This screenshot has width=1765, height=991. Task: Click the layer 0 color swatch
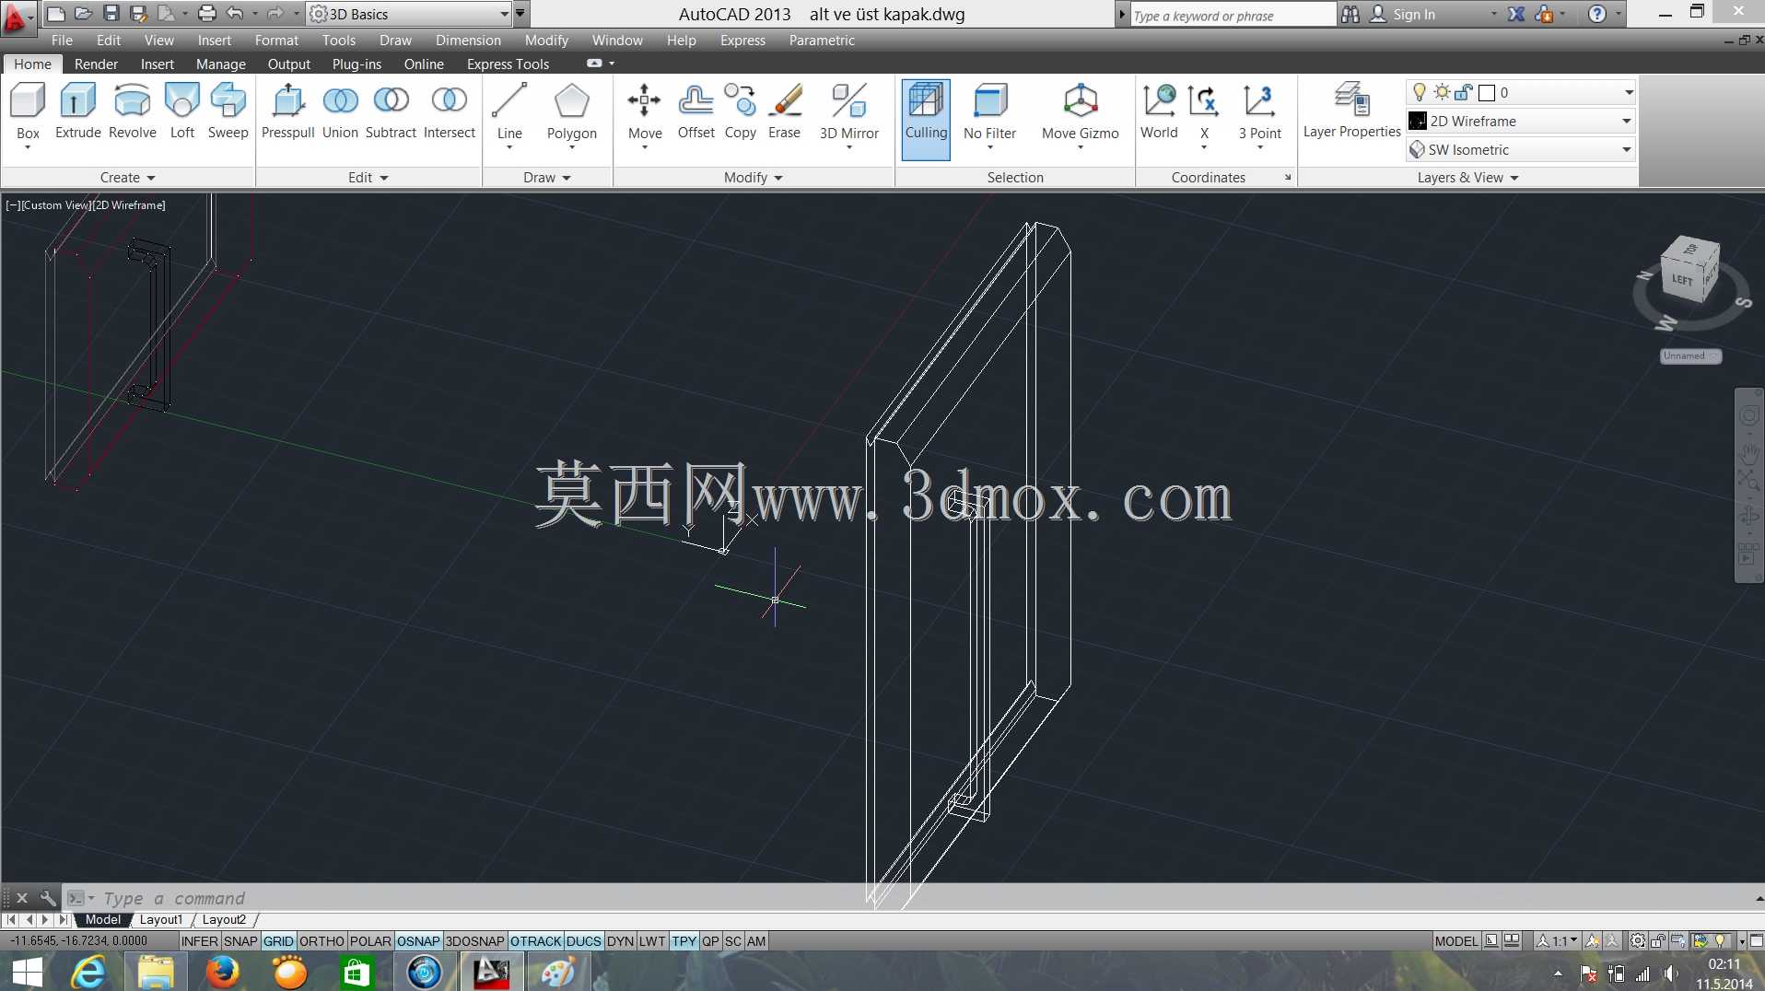point(1486,92)
